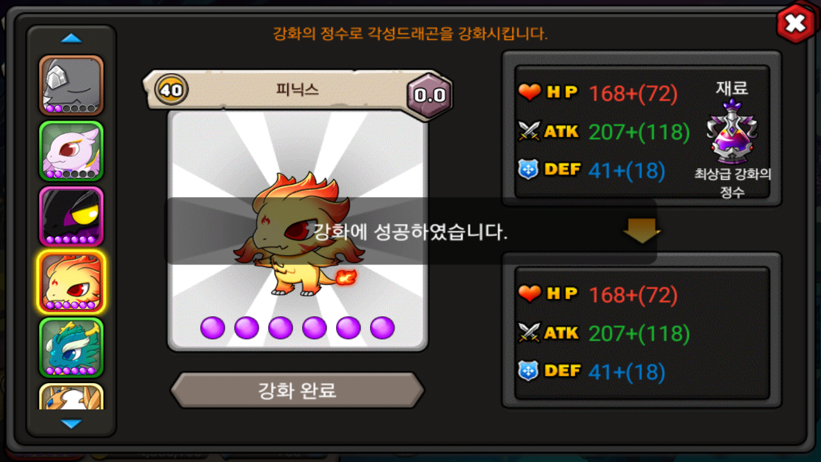
Task: Click the level 40 badge
Action: (171, 90)
